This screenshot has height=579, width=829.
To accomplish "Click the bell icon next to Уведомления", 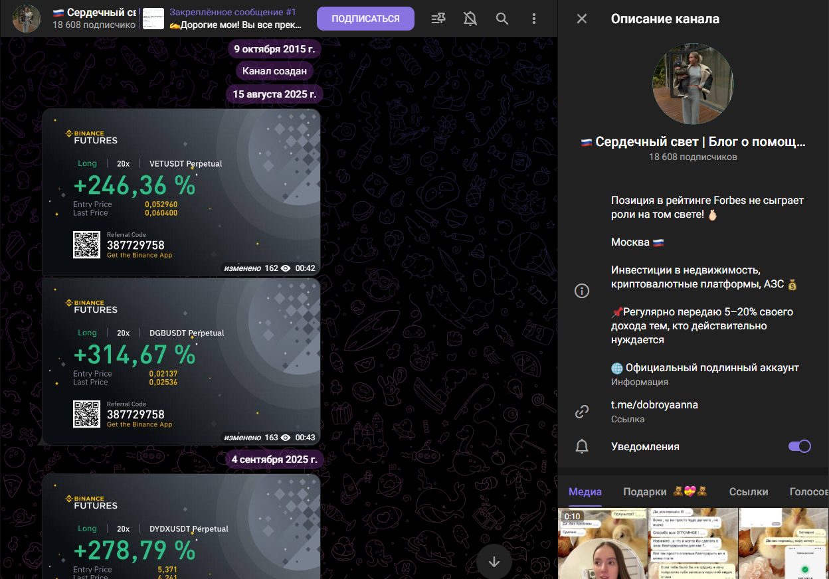I will [582, 446].
